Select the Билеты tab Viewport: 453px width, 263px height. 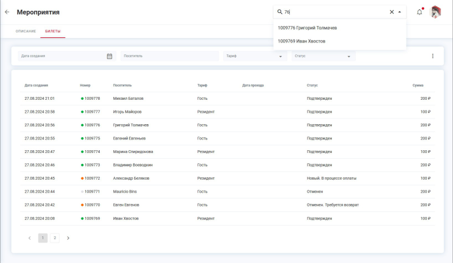[53, 31]
